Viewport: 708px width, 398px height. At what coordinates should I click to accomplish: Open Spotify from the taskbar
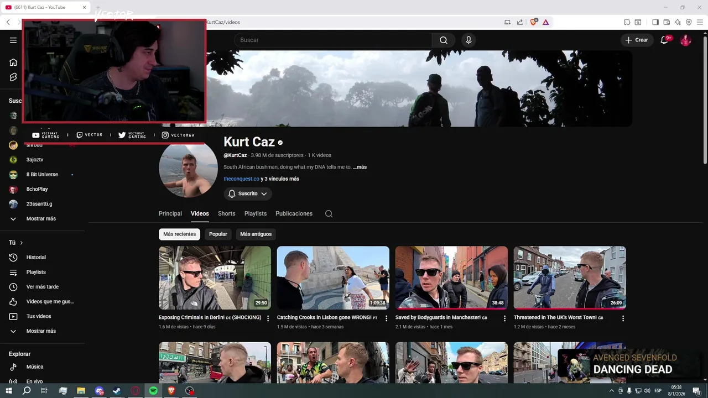(153, 391)
